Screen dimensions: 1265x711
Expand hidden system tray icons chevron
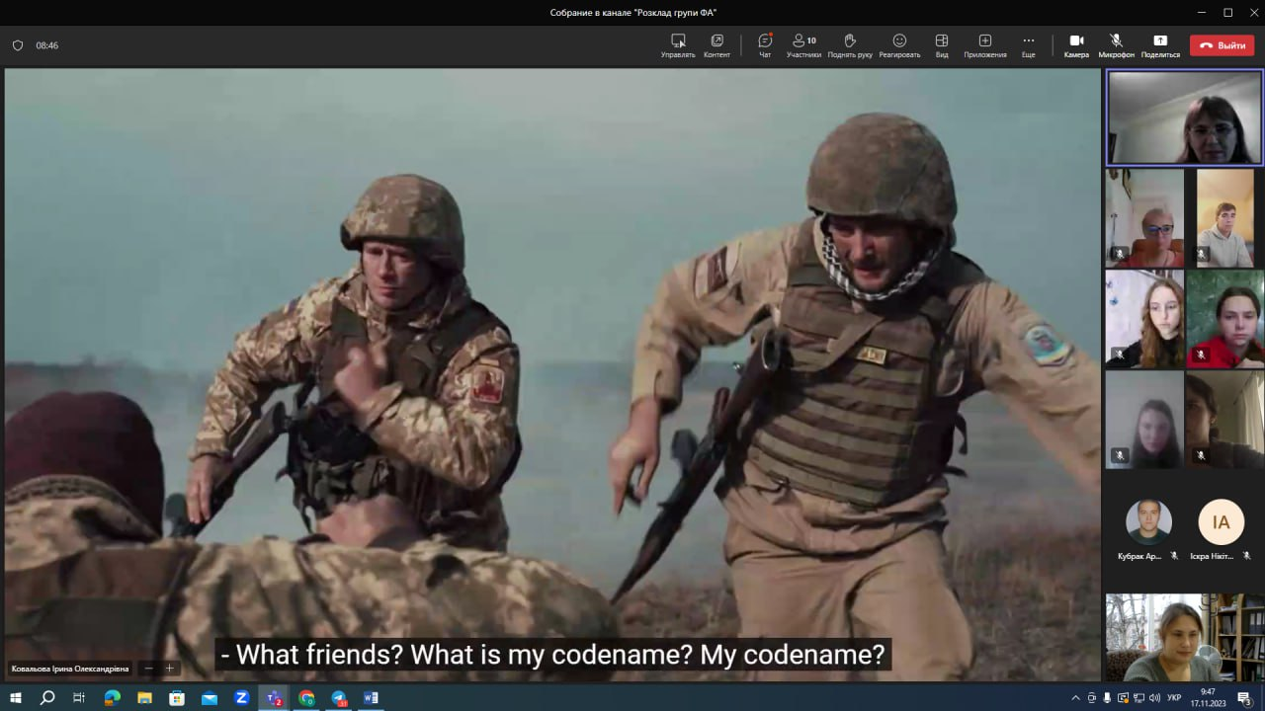pyautogui.click(x=1075, y=698)
